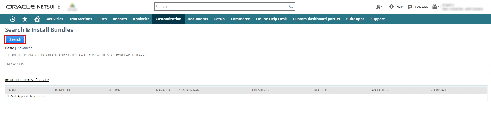
Task: Open the Online Help Desk menu
Action: pos(271,19)
